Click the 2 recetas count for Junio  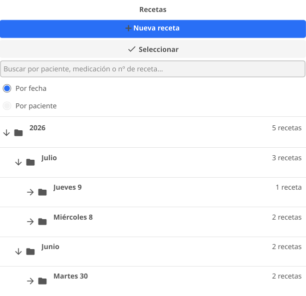287,247
